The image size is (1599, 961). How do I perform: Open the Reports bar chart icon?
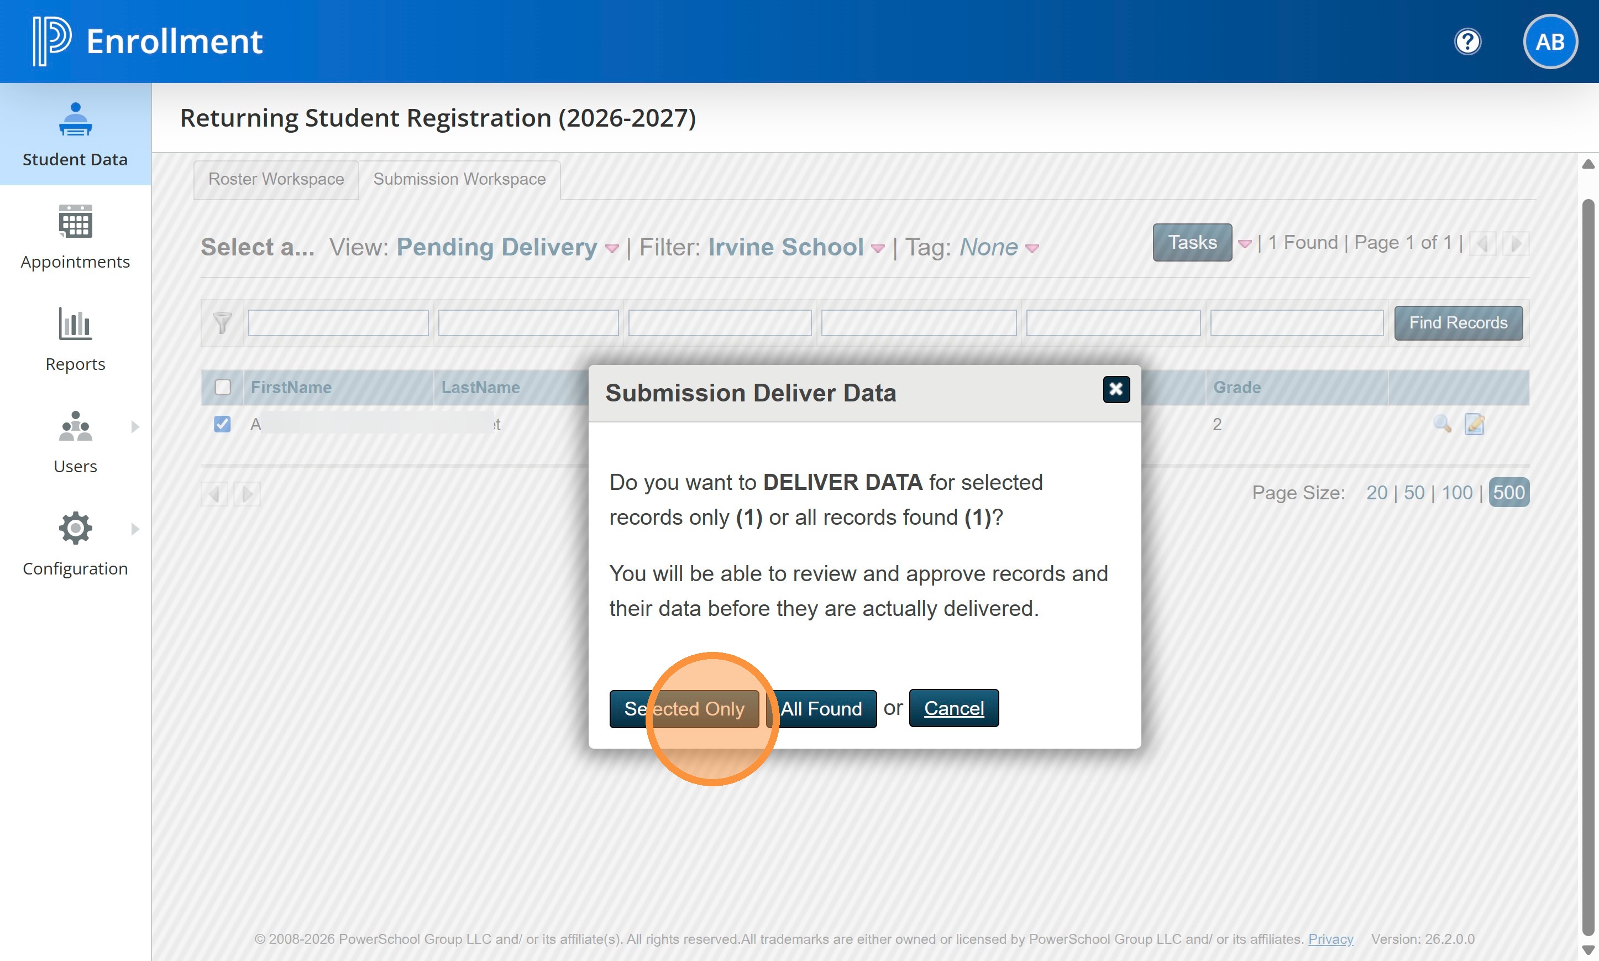tap(75, 324)
